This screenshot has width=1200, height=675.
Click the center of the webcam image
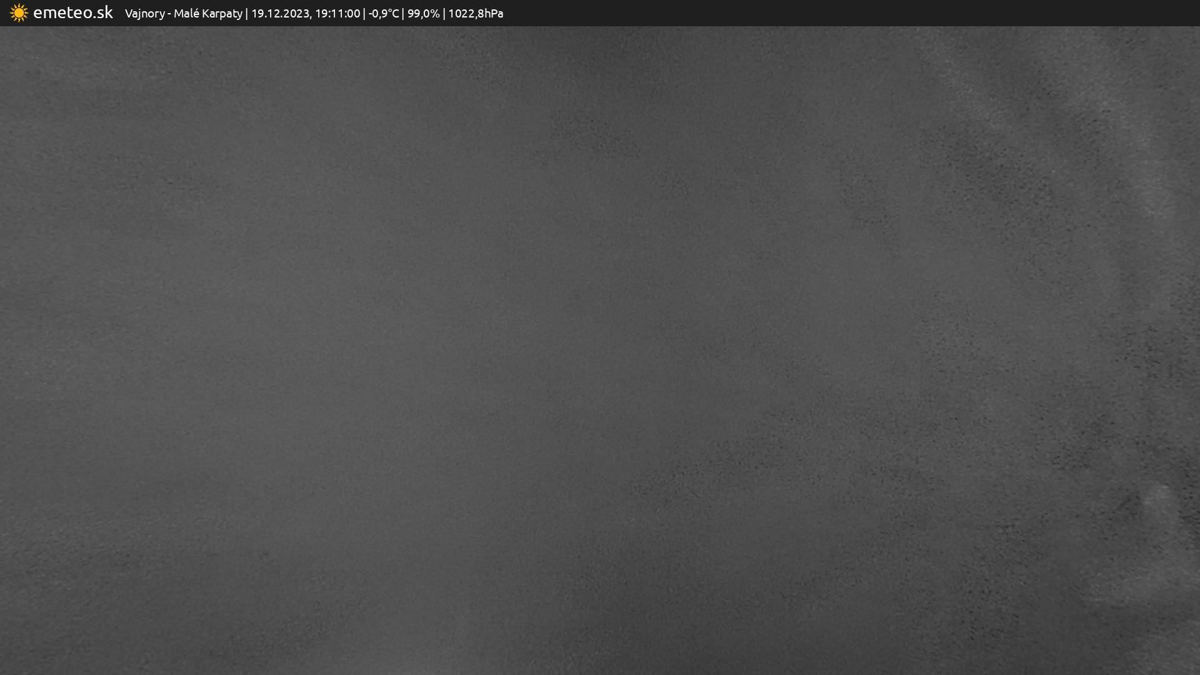600,350
